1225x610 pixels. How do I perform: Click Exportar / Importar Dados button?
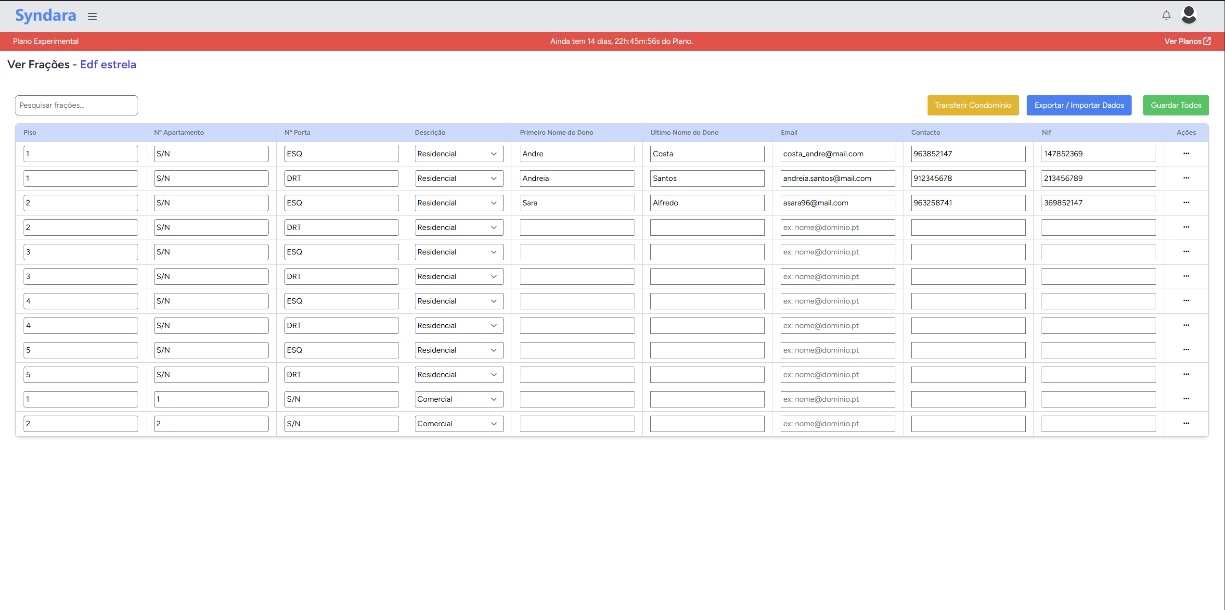point(1079,105)
